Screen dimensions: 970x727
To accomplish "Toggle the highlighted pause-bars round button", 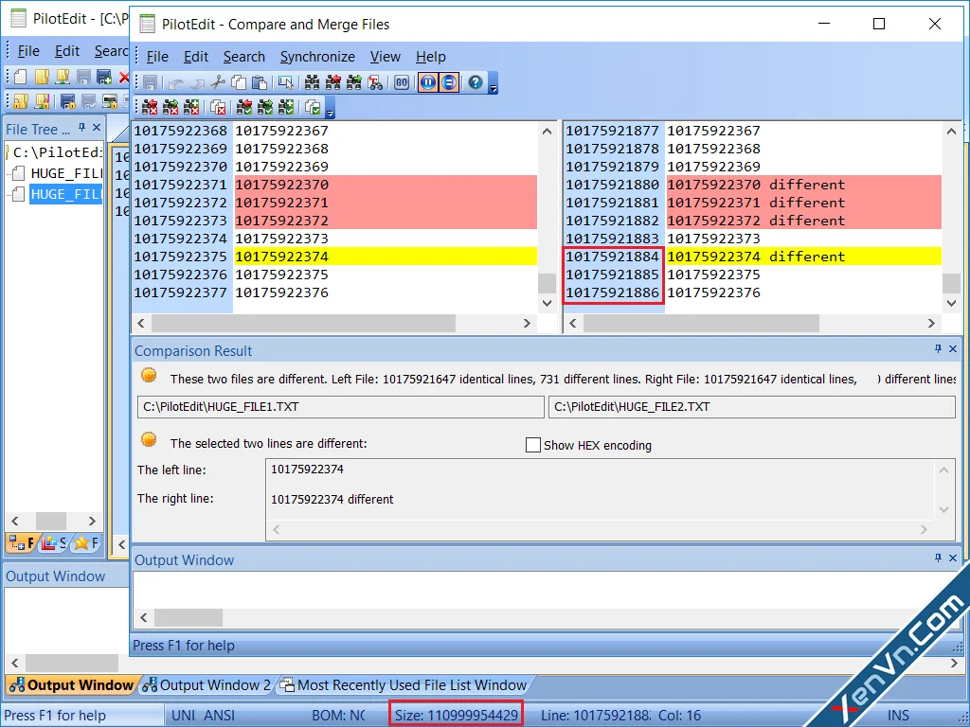I will 428,82.
